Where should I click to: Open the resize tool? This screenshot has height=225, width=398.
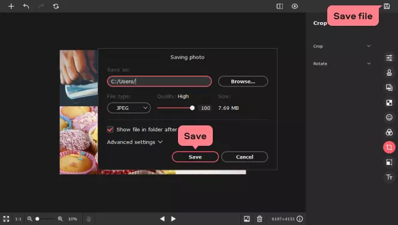click(x=389, y=162)
